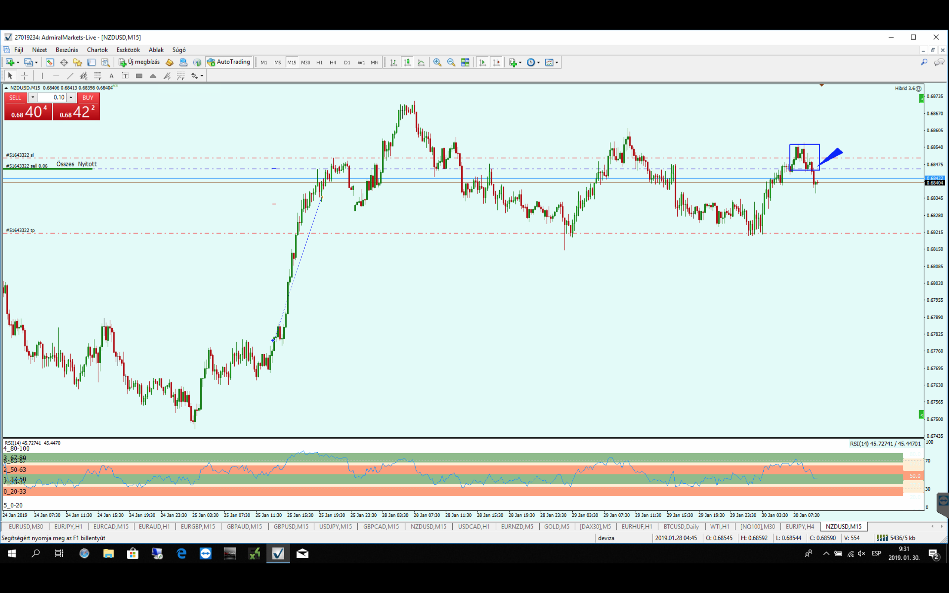Switch to the GOLD,M5 chart tab
The image size is (949, 593).
point(556,526)
